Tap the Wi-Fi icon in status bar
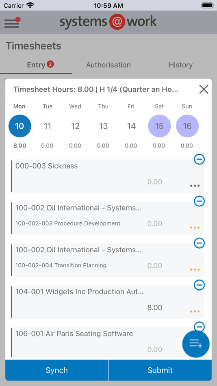The width and height of the screenshot is (217, 386). point(30,5)
